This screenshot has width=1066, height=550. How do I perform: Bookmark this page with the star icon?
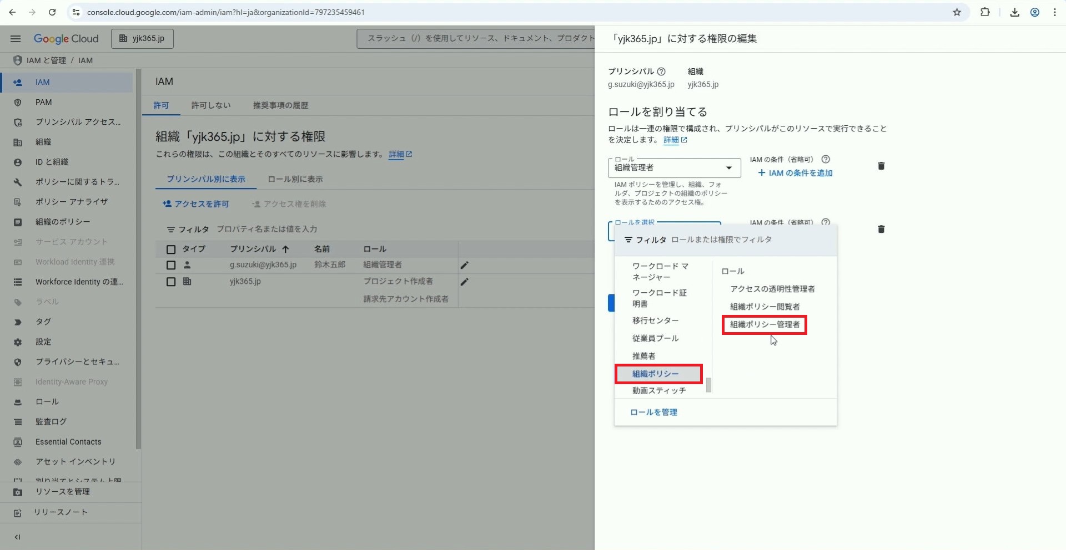click(x=957, y=12)
